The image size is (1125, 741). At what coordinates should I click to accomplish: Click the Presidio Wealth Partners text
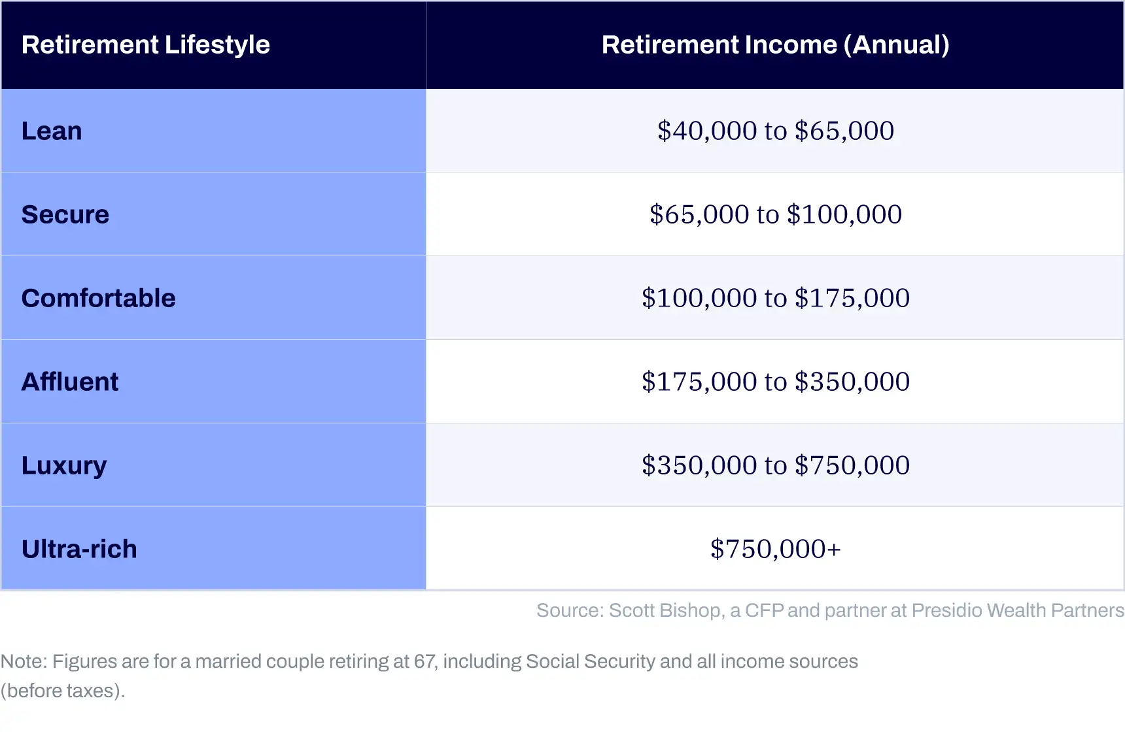click(1018, 610)
